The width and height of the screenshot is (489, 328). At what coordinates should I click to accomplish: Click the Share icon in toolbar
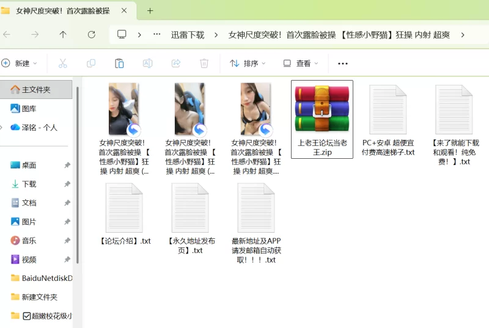tap(176, 64)
